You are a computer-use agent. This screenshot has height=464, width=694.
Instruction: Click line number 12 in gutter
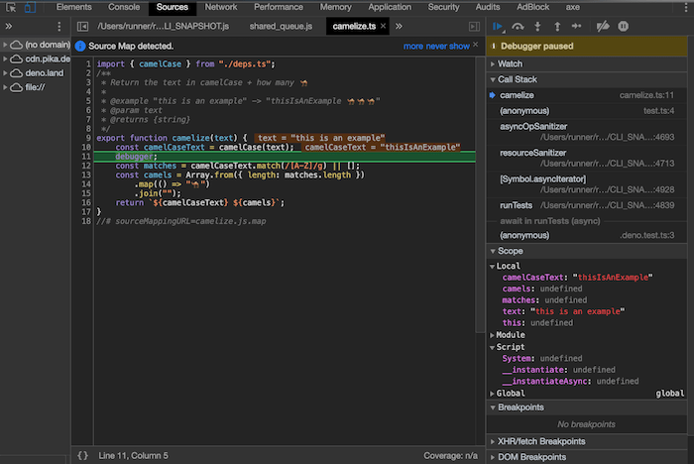[x=86, y=166]
